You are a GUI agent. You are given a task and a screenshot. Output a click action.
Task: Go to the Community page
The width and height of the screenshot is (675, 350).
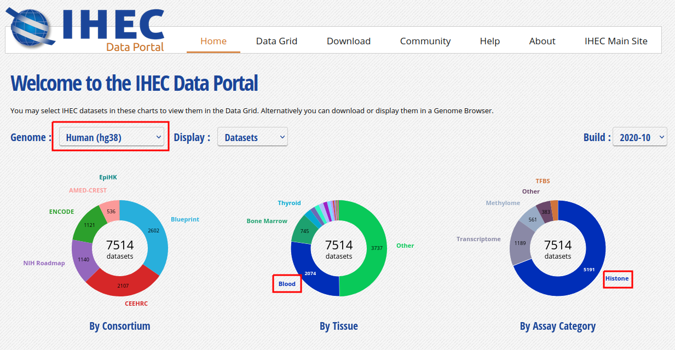(425, 41)
